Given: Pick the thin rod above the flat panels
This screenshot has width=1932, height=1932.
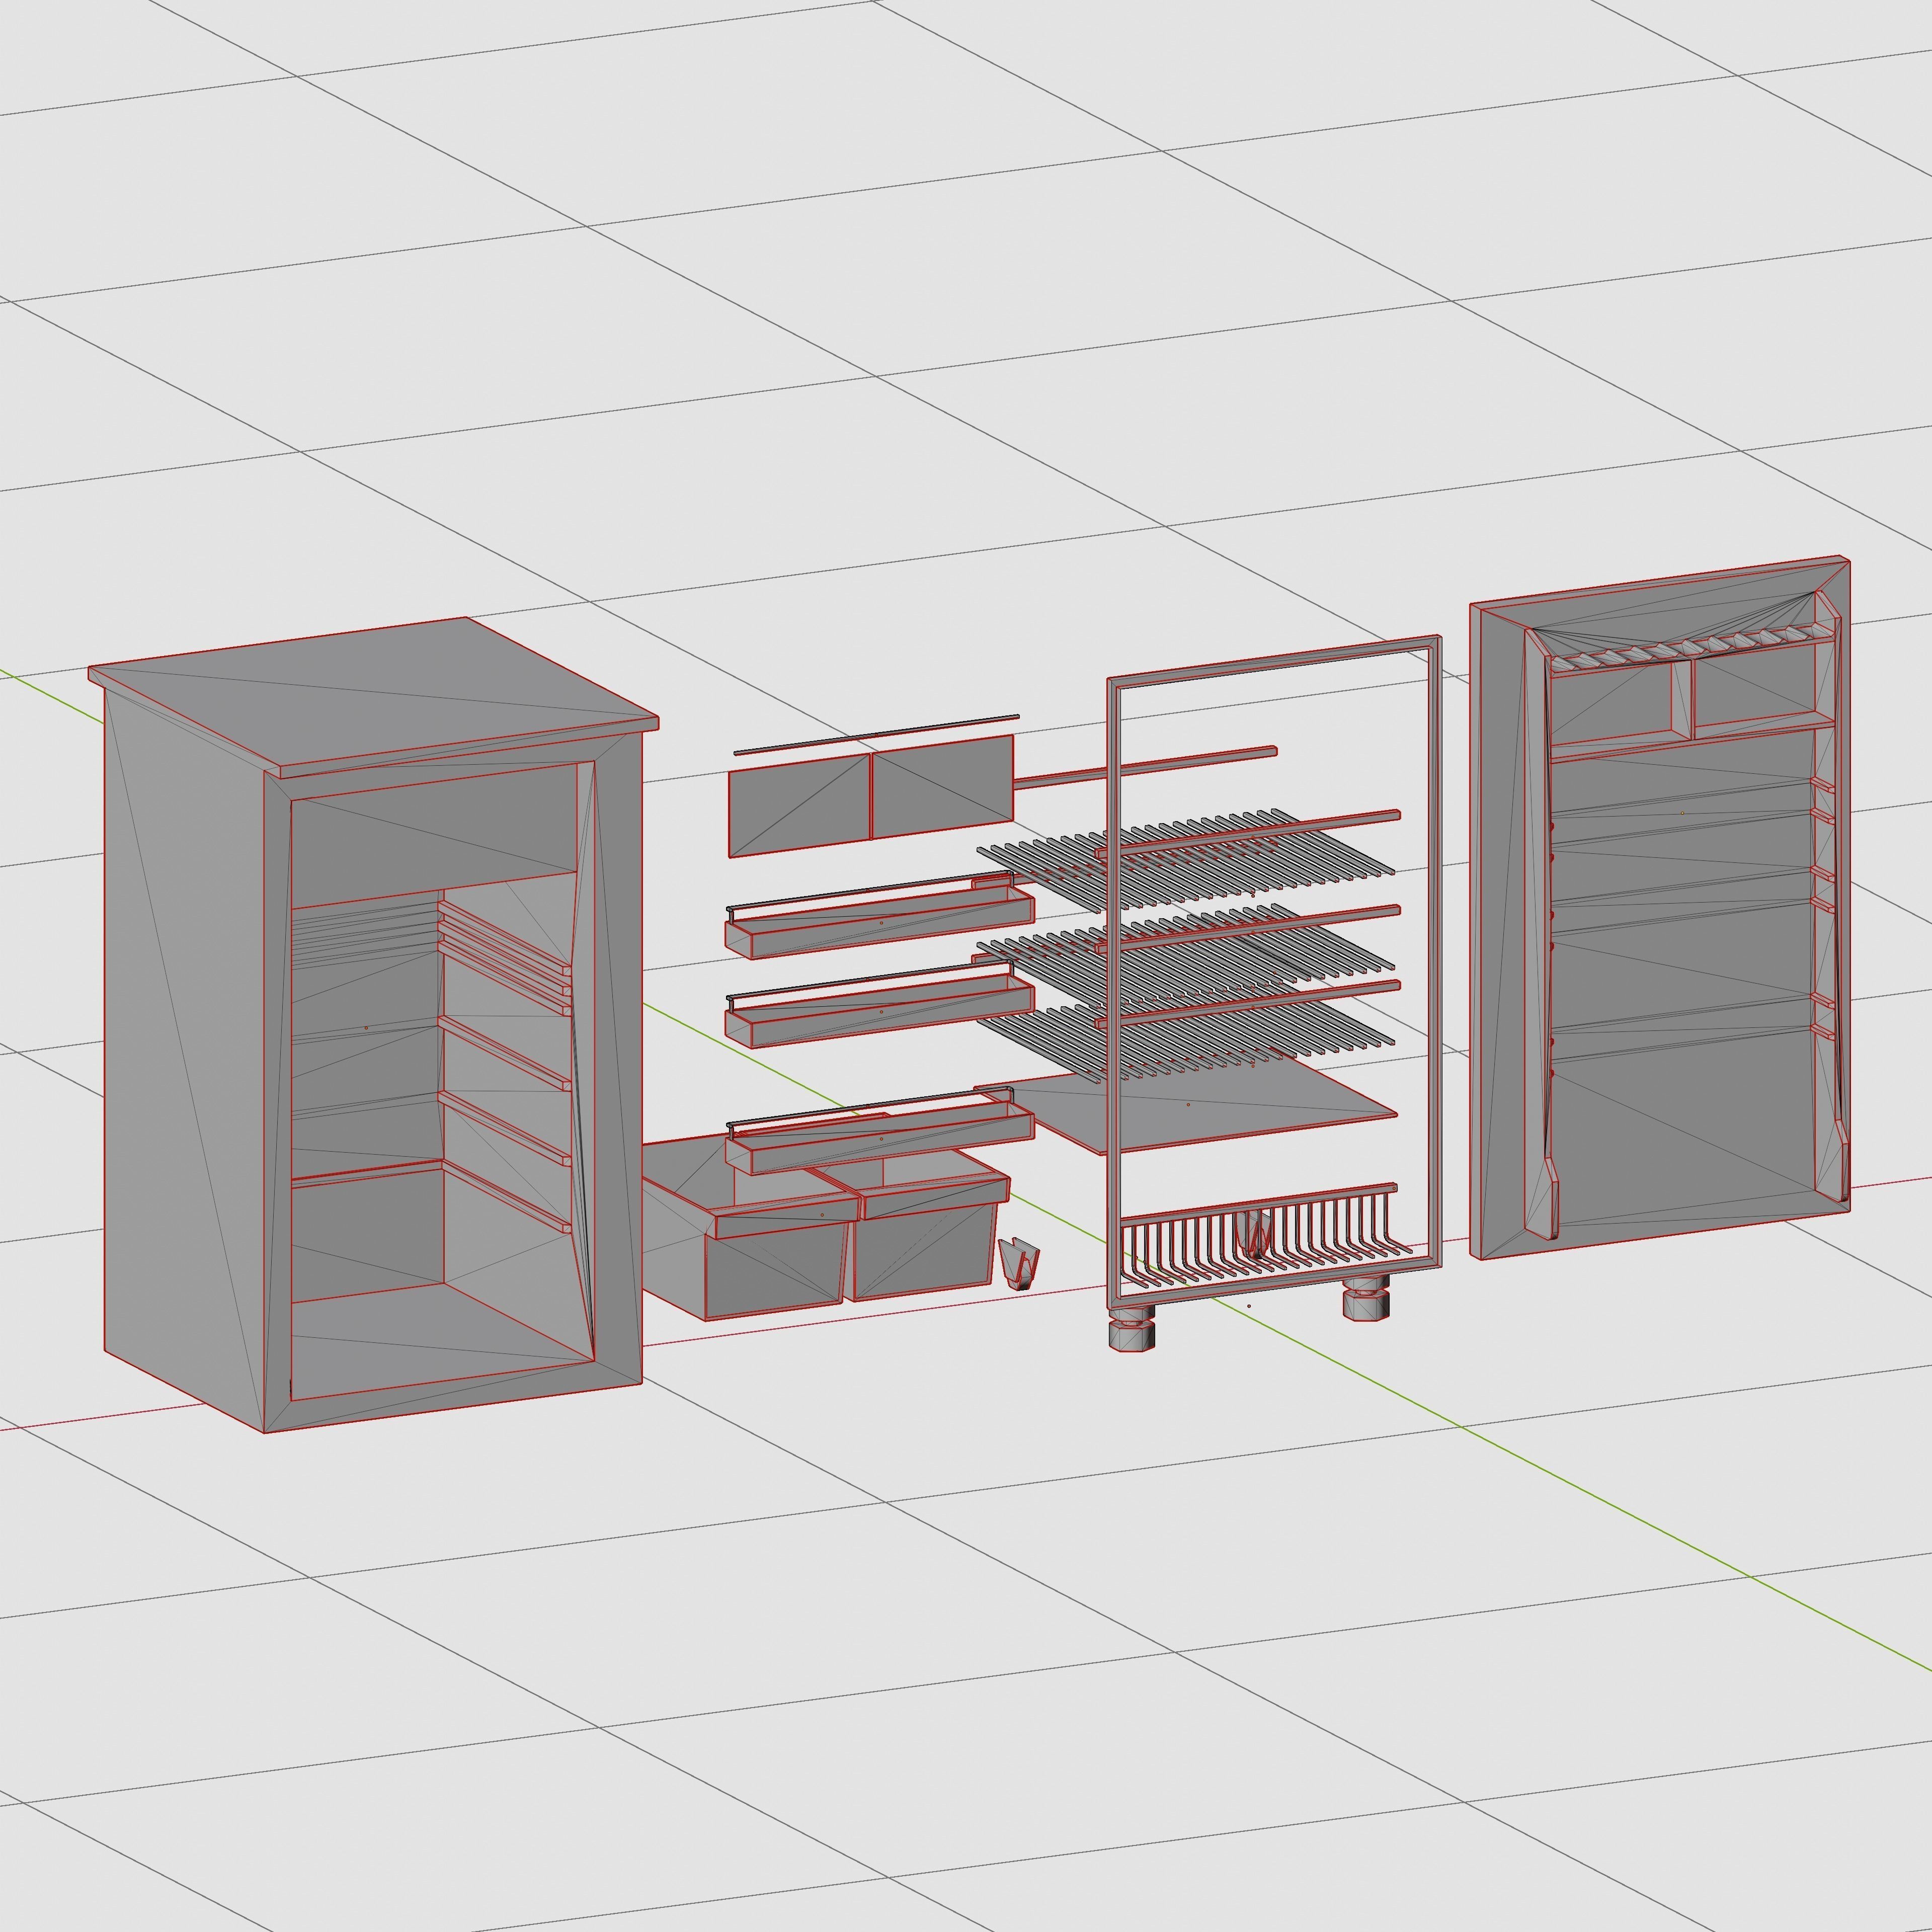Looking at the screenshot, I should pyautogui.click(x=876, y=735).
